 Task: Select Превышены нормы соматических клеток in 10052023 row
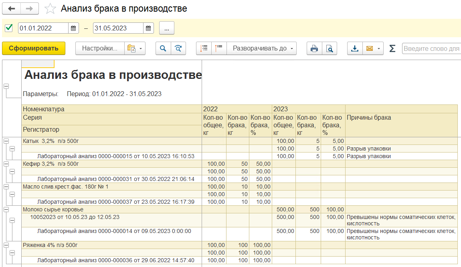(x=401, y=220)
